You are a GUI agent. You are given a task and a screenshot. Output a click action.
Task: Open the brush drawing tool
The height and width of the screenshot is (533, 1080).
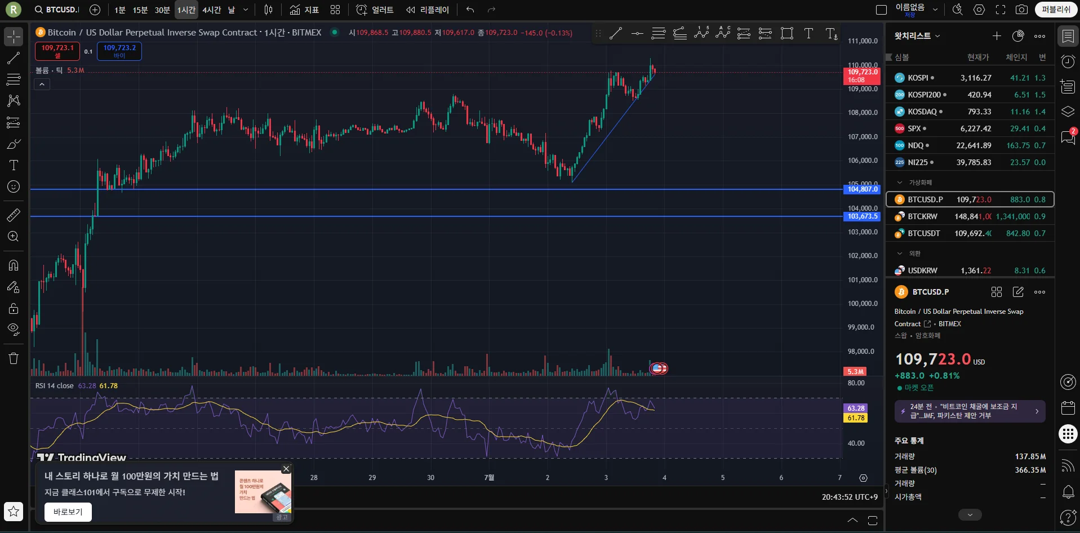click(14, 144)
